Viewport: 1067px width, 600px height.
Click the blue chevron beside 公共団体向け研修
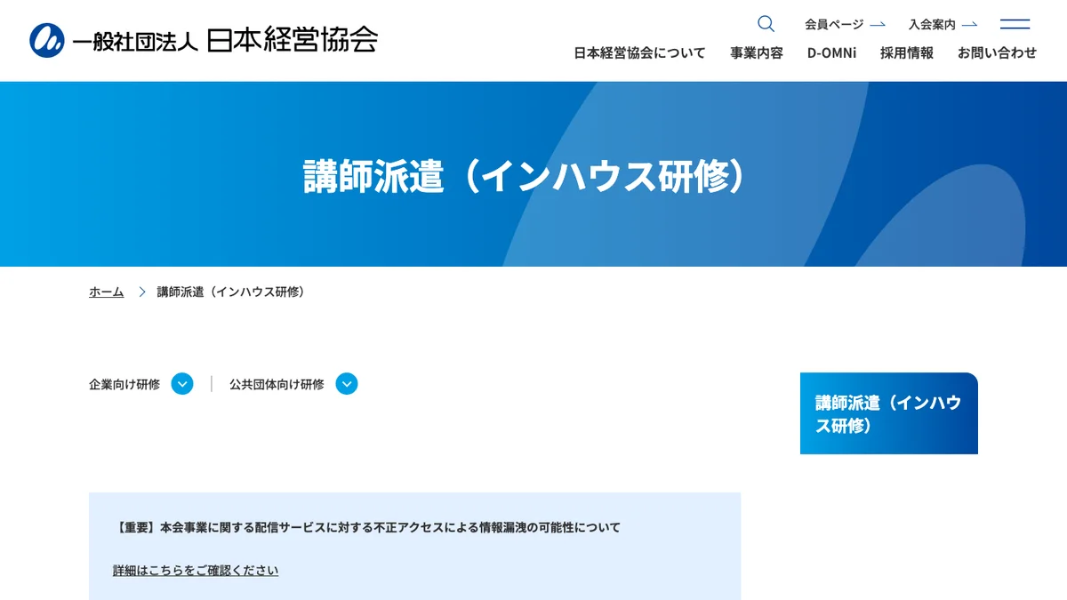[347, 384]
